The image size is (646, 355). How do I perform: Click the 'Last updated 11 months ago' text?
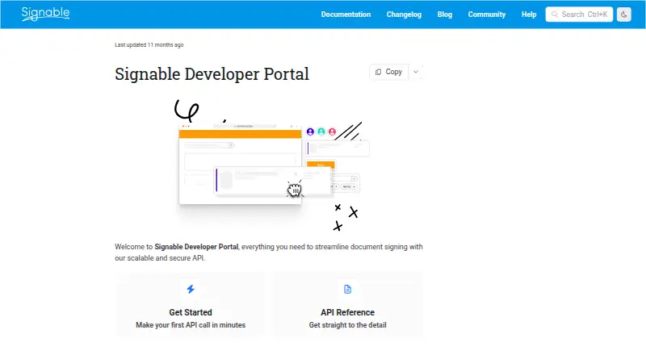(149, 45)
